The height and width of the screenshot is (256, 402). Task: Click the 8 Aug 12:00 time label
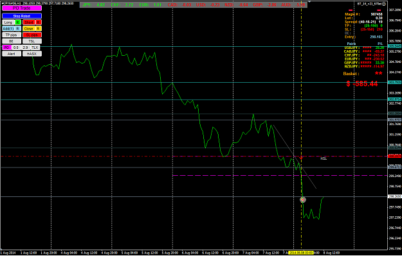pos(331,253)
